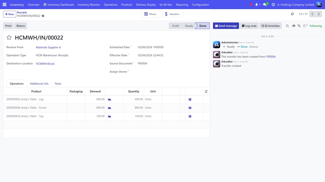Open the Operations menu in top bar
The height and width of the screenshot is (182, 325).
click(x=110, y=5)
